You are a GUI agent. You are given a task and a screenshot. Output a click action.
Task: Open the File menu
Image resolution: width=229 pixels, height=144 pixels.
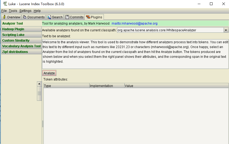[4, 11]
